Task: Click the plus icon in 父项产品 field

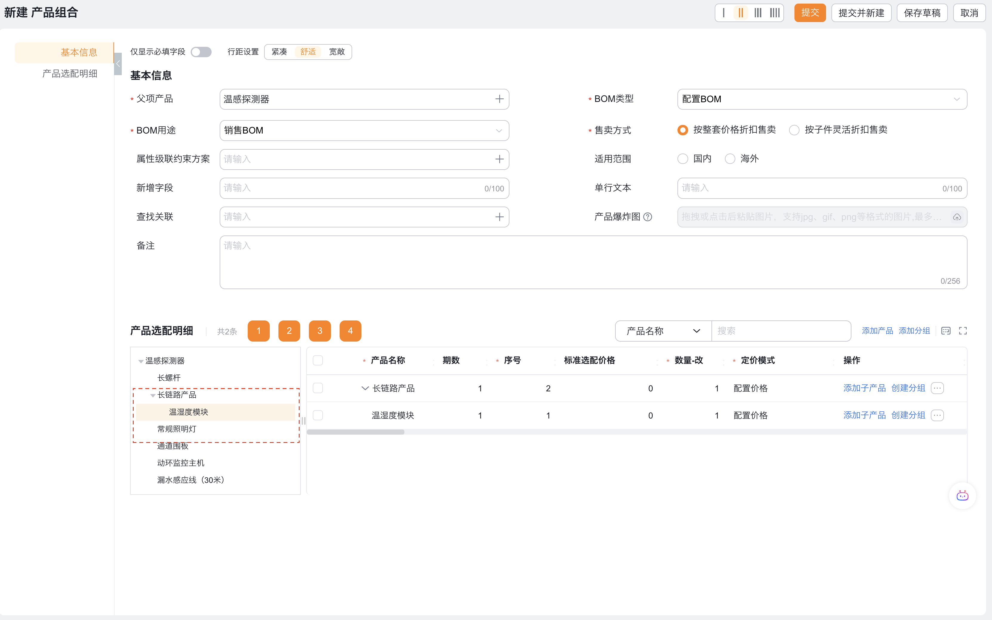Action: [x=499, y=99]
